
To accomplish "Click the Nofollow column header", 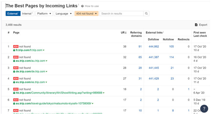I will coord(168,39).
